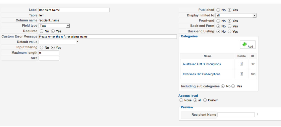Enable Back-end Listing with Yes
281x127 pixels.
230,31
